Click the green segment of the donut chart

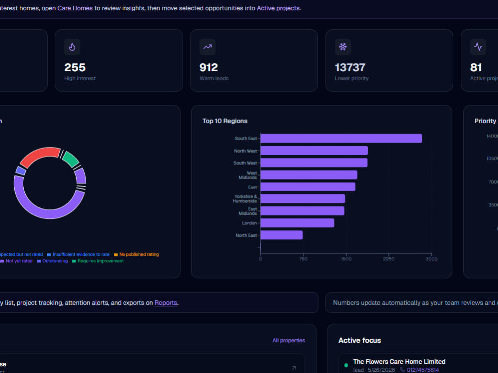pyautogui.click(x=71, y=159)
